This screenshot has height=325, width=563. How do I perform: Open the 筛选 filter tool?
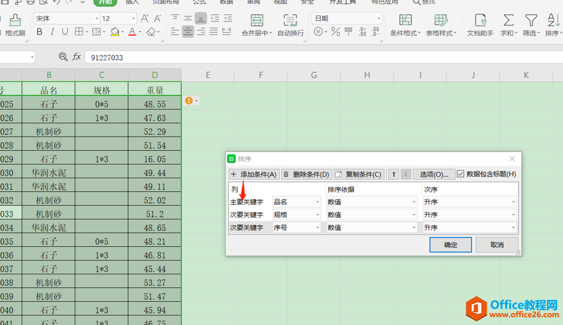(531, 25)
